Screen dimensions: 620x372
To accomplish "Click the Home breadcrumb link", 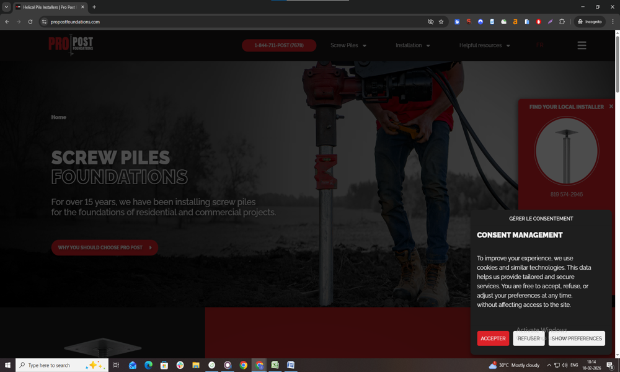I will pos(58,117).
